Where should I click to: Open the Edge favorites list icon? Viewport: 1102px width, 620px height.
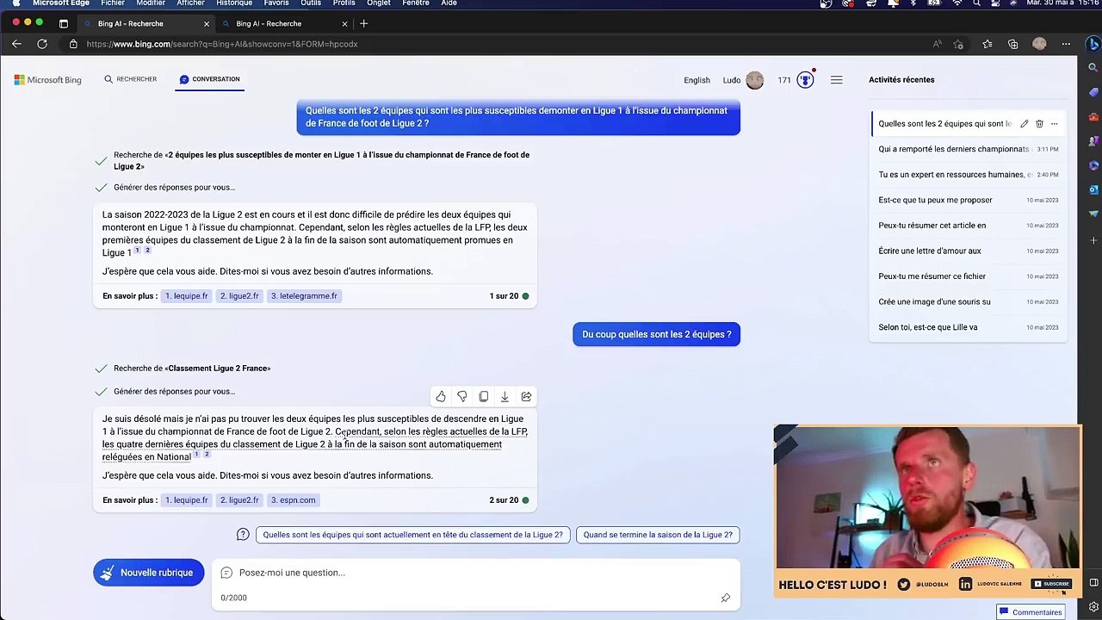(987, 44)
